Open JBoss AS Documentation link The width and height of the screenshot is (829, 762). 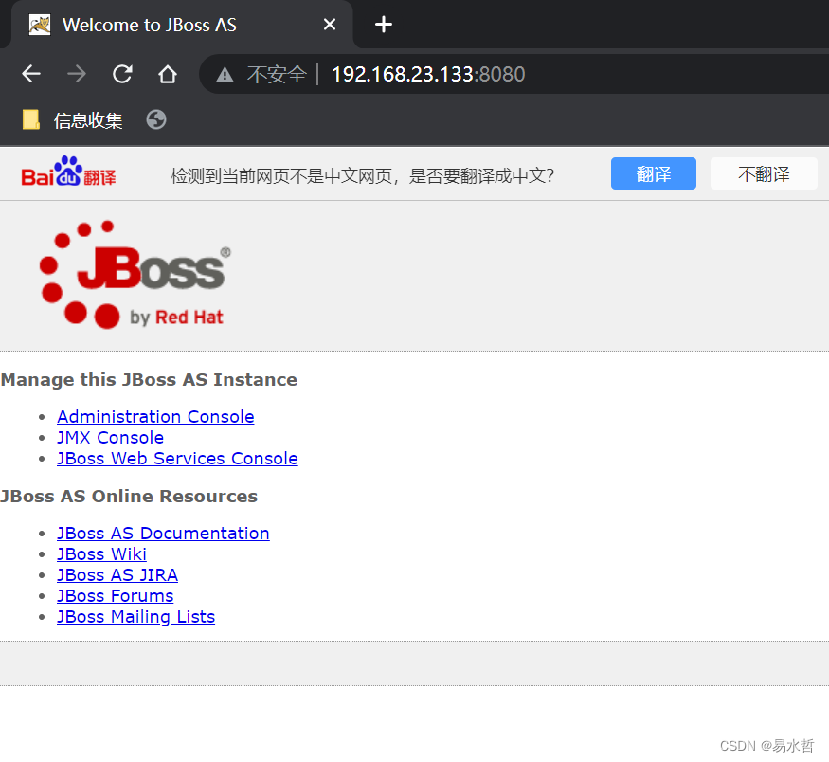click(163, 533)
